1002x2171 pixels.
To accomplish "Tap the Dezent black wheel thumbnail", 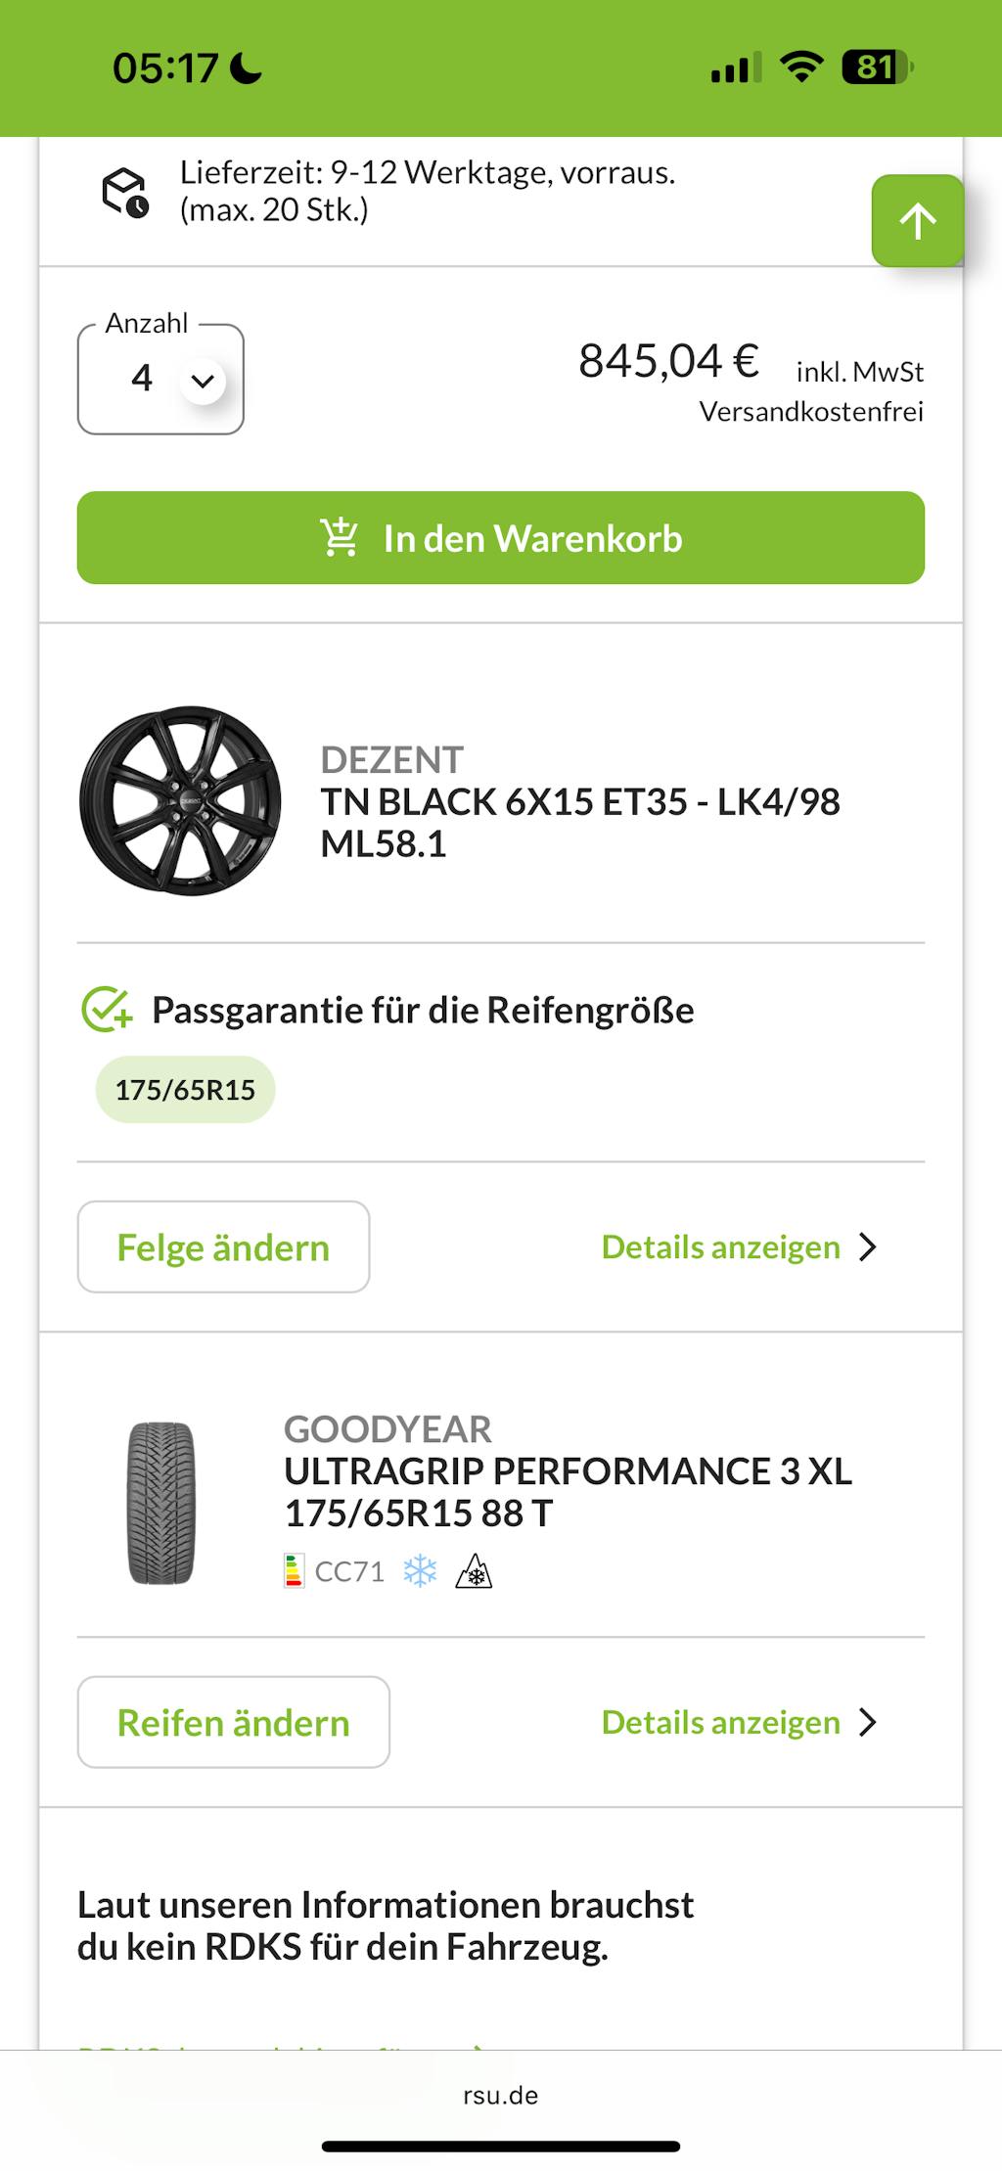I will coord(180,800).
